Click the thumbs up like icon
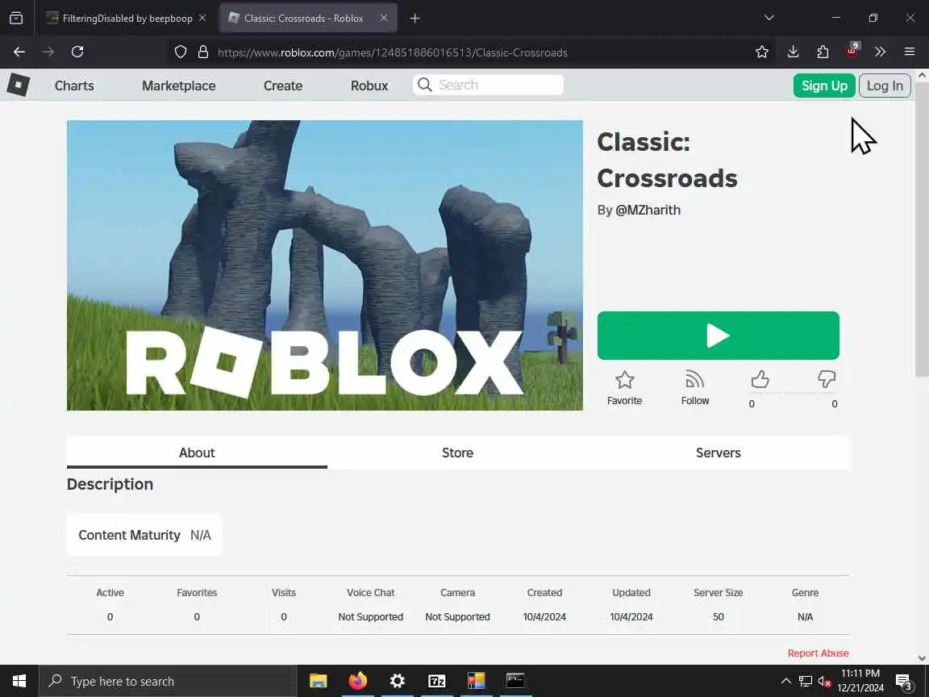The image size is (929, 697). (760, 379)
